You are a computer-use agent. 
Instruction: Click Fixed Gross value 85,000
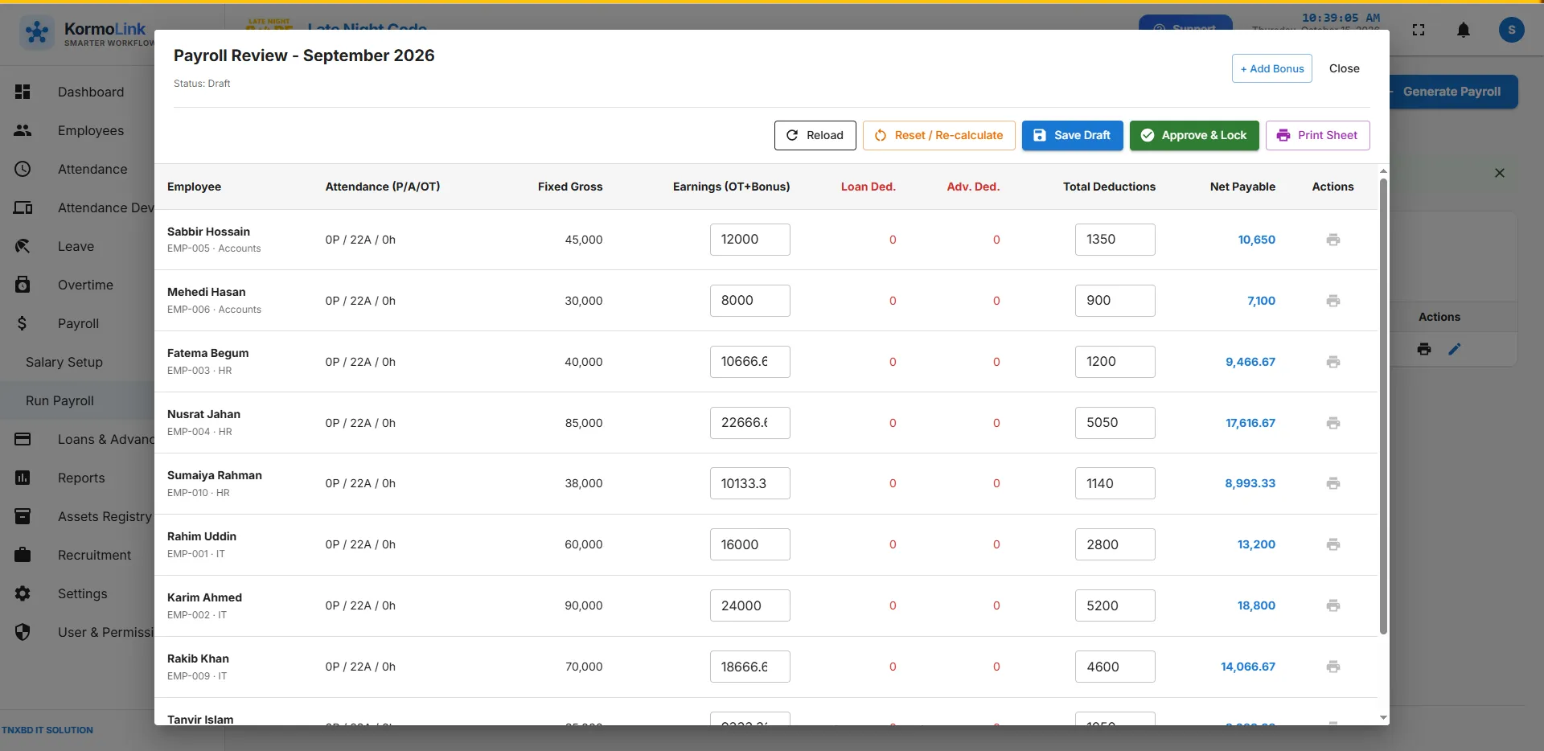583,423
